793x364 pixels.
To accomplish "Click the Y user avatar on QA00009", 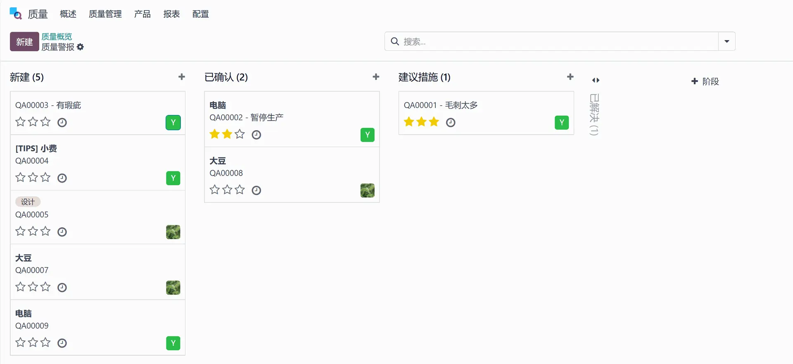I will point(173,343).
